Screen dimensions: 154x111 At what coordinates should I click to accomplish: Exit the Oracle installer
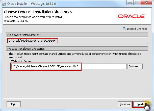pos(14,104)
